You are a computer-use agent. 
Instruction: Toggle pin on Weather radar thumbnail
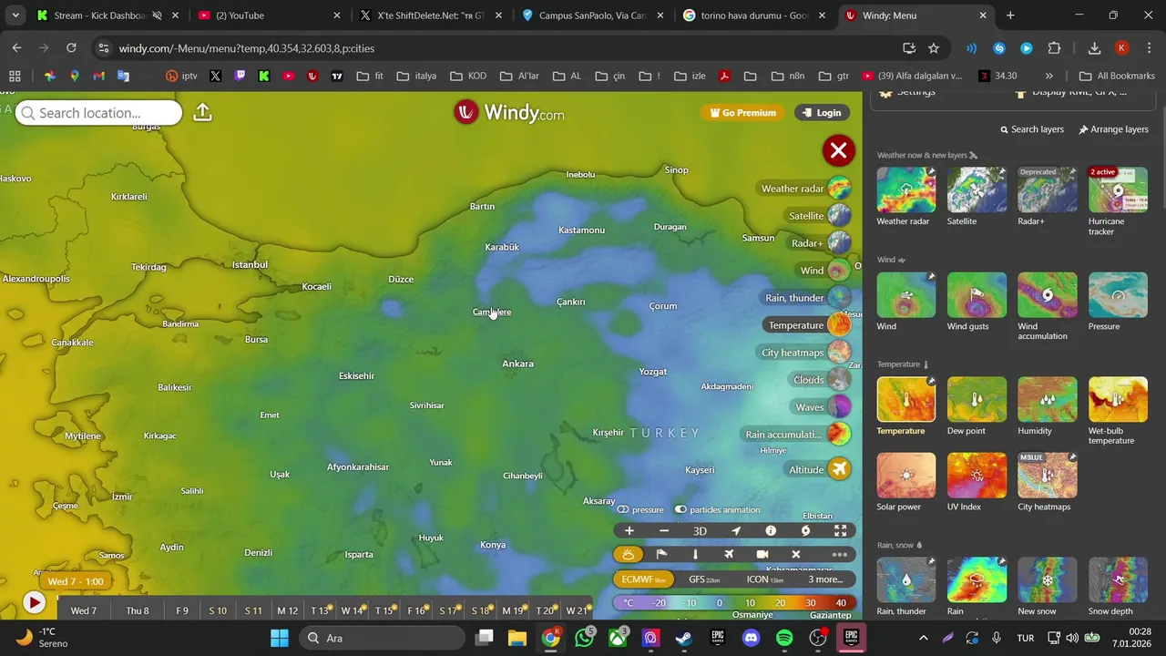pyautogui.click(x=931, y=171)
